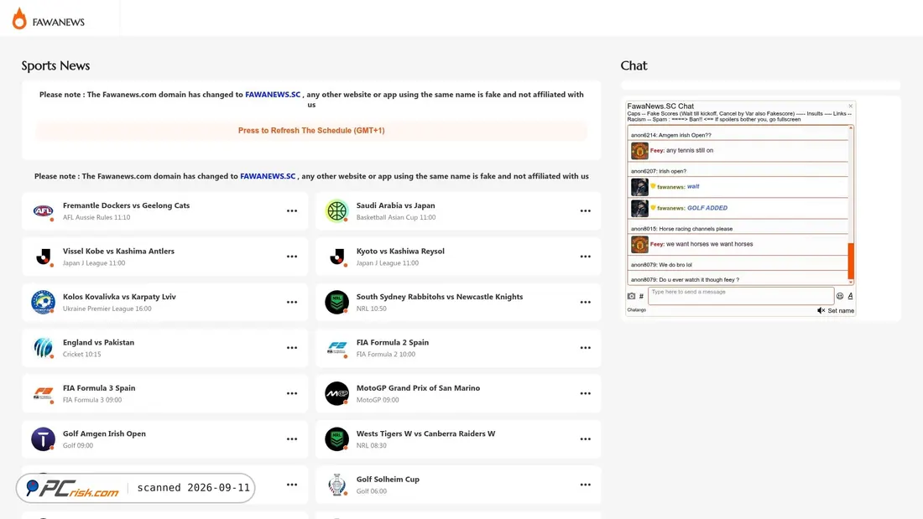Click J League icon beside Kyoto vs Kashiwa
Screen dimensions: 923x519
(336, 257)
